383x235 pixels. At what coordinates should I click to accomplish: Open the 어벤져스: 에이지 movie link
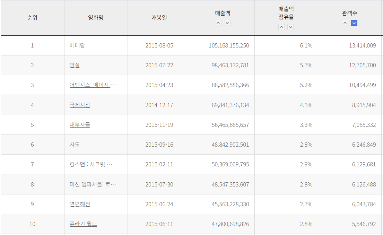[90, 85]
